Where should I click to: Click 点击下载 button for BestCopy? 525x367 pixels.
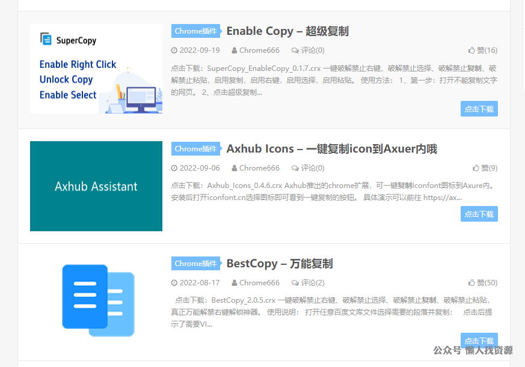pyautogui.click(x=479, y=340)
